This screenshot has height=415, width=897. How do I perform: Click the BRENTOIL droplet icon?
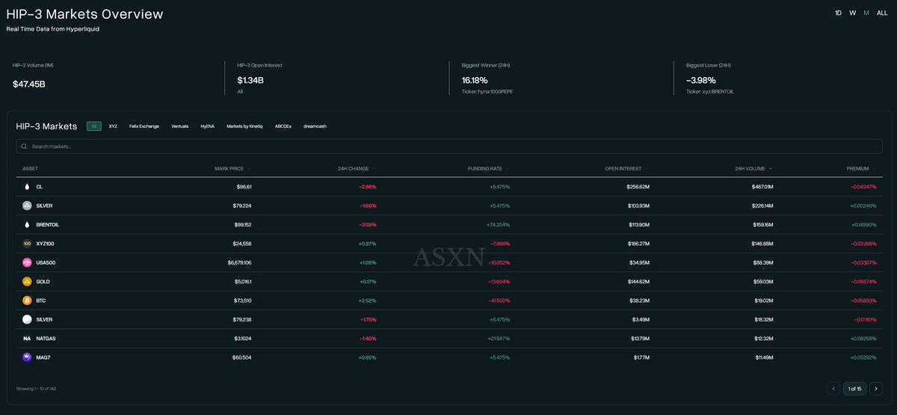tap(27, 224)
